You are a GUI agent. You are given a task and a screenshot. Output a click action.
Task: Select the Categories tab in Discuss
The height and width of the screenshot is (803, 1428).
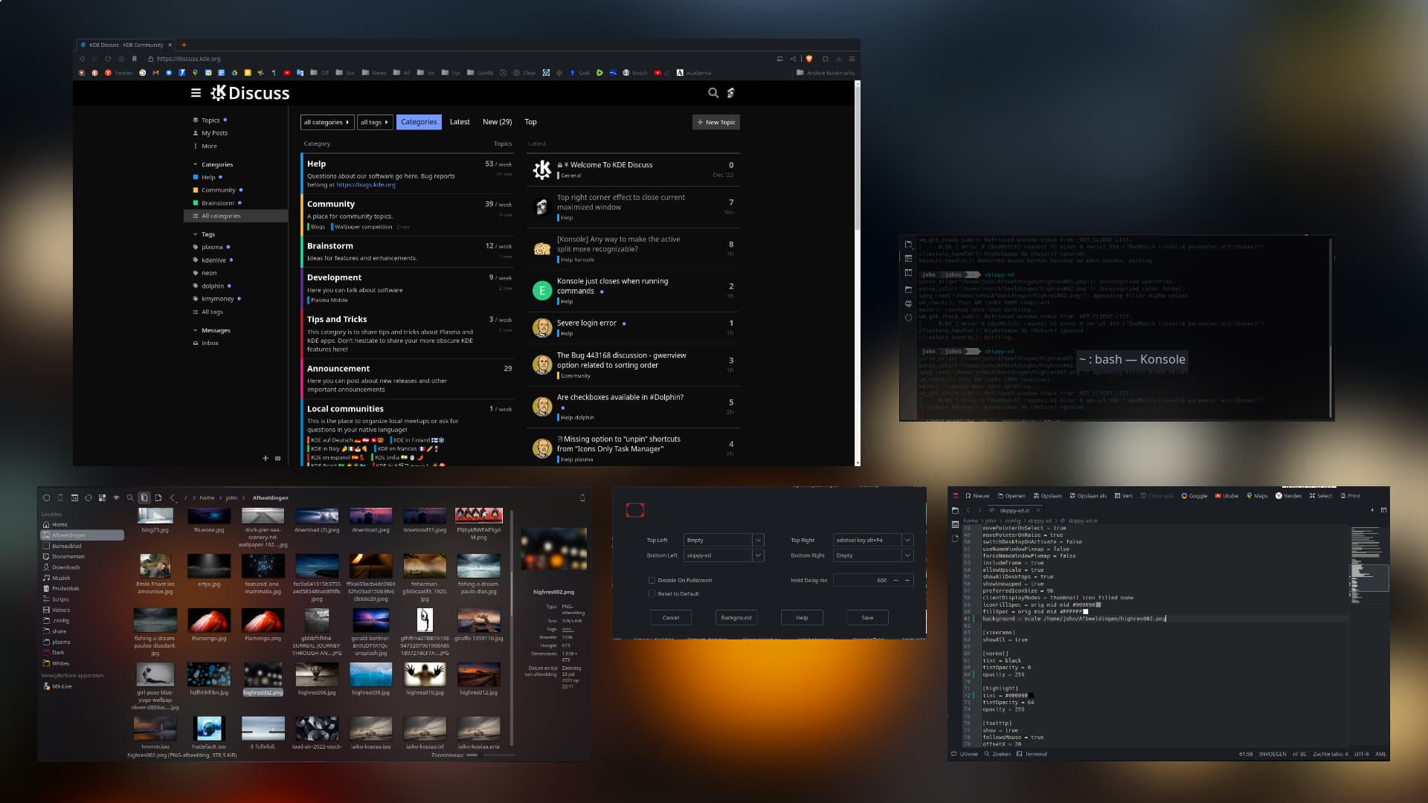point(419,122)
